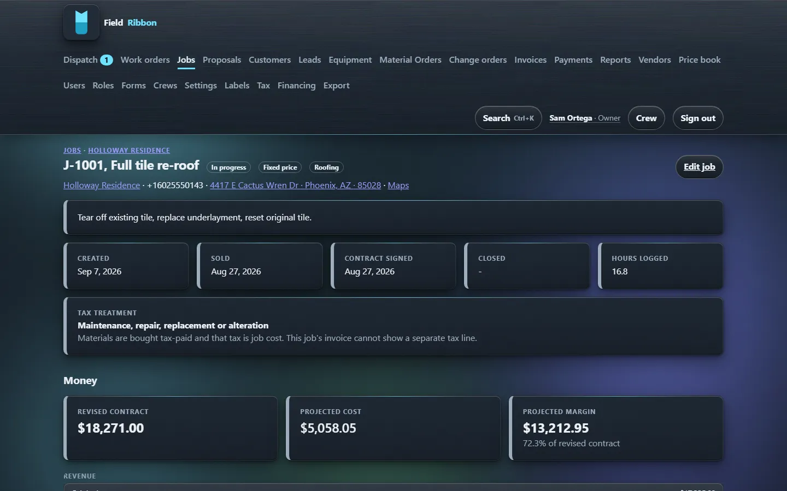The height and width of the screenshot is (491, 787).
Task: Open Financing
Action: (x=296, y=86)
